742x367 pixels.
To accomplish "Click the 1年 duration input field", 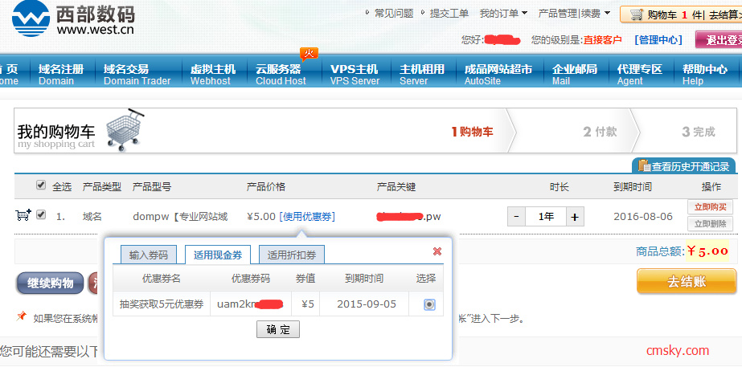I will click(546, 217).
